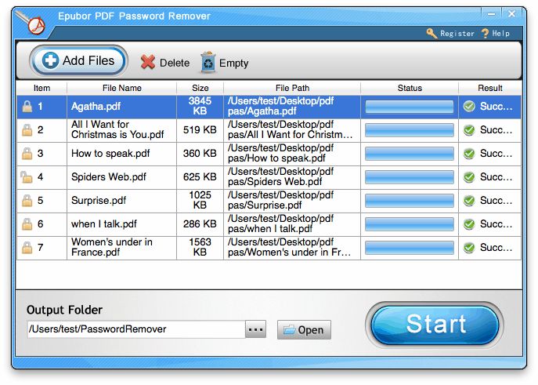Minimize the Epubor window
The image size is (538, 385).
[491, 14]
